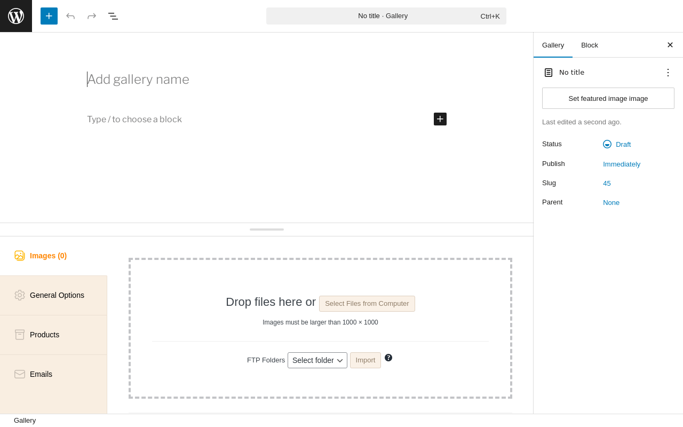
Task: Click the No title heading in sidebar
Action: point(571,73)
